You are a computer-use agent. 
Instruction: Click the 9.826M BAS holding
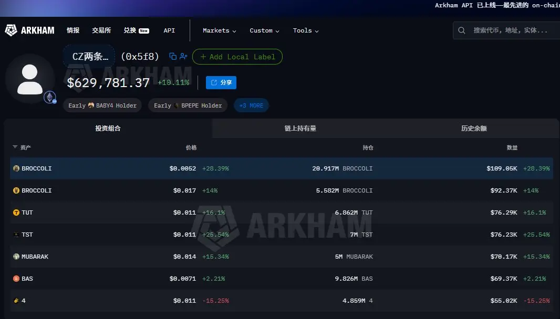(x=354, y=279)
